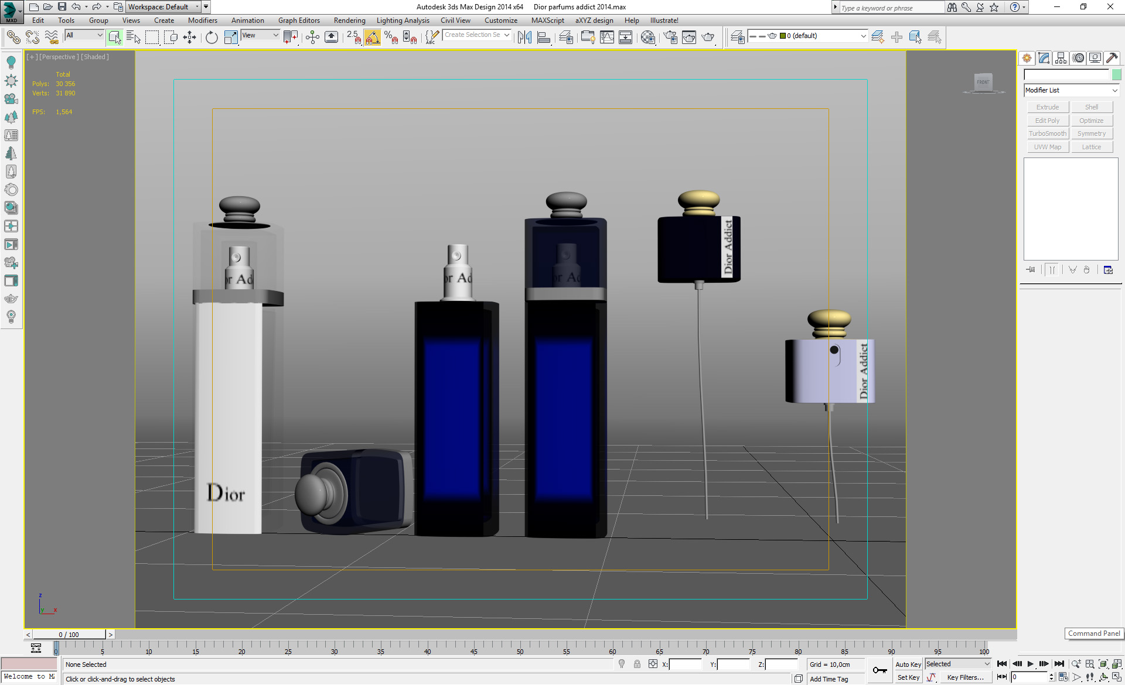This screenshot has height=685, width=1125.
Task: Activate the Select and Scale tool
Action: (231, 37)
